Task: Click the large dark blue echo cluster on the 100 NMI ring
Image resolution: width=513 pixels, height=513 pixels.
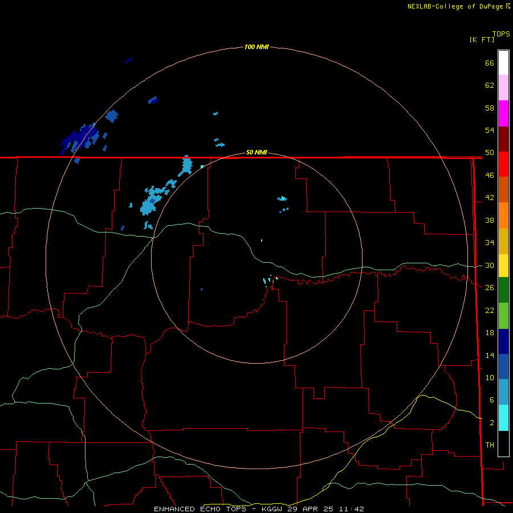Action: [80, 138]
